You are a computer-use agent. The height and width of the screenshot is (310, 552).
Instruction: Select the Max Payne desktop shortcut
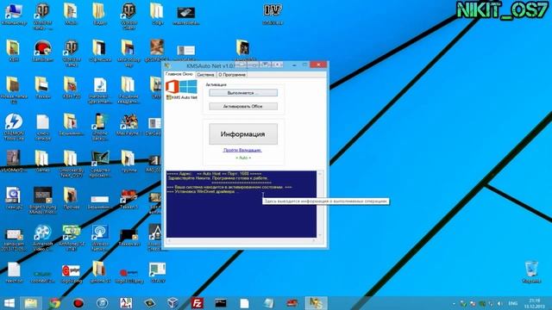[129, 125]
